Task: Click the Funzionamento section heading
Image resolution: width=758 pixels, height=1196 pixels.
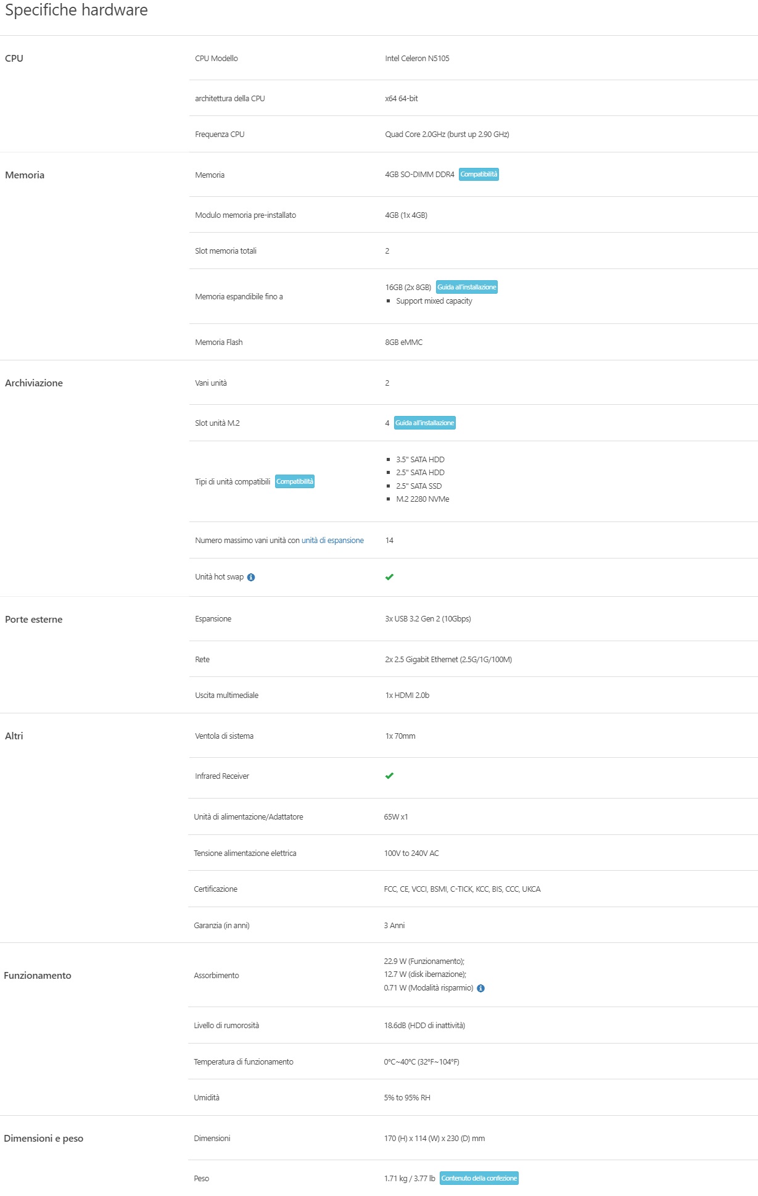Action: pyautogui.click(x=38, y=976)
